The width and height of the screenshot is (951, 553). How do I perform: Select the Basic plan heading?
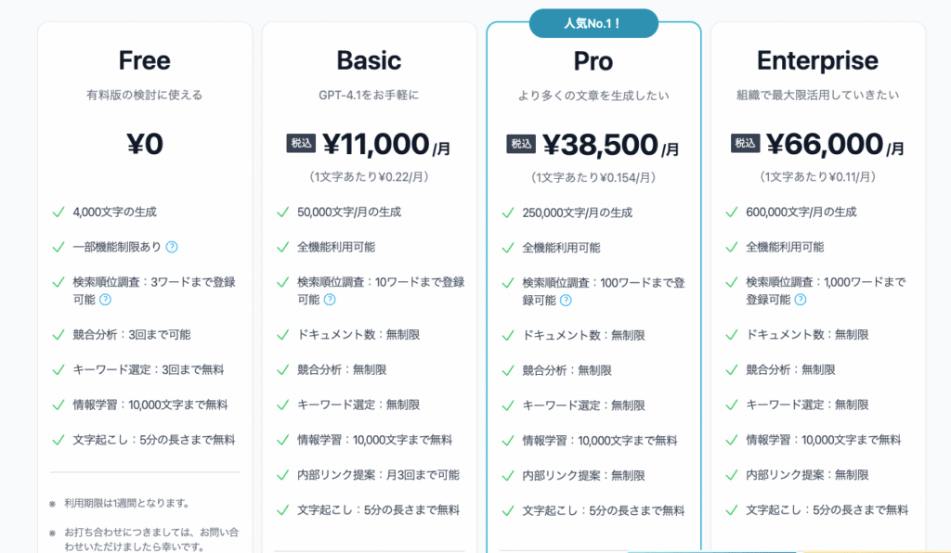coord(369,61)
